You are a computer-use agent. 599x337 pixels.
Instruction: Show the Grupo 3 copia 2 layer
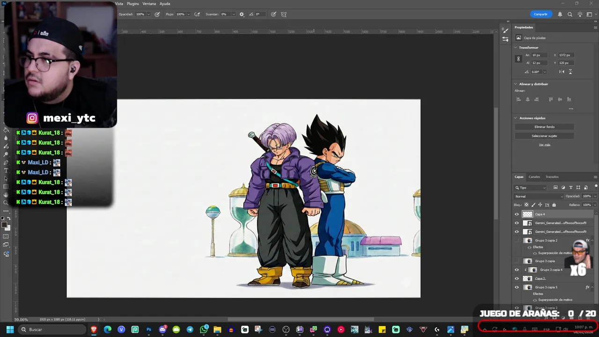517,241
